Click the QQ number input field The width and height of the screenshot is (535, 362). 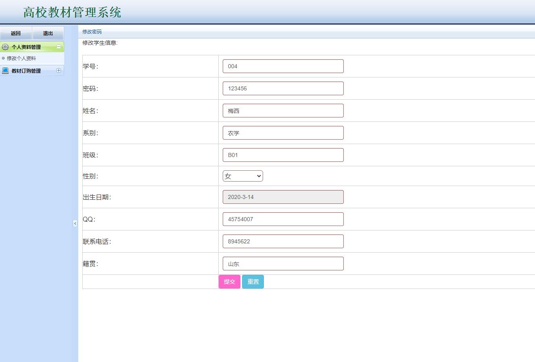pos(283,219)
